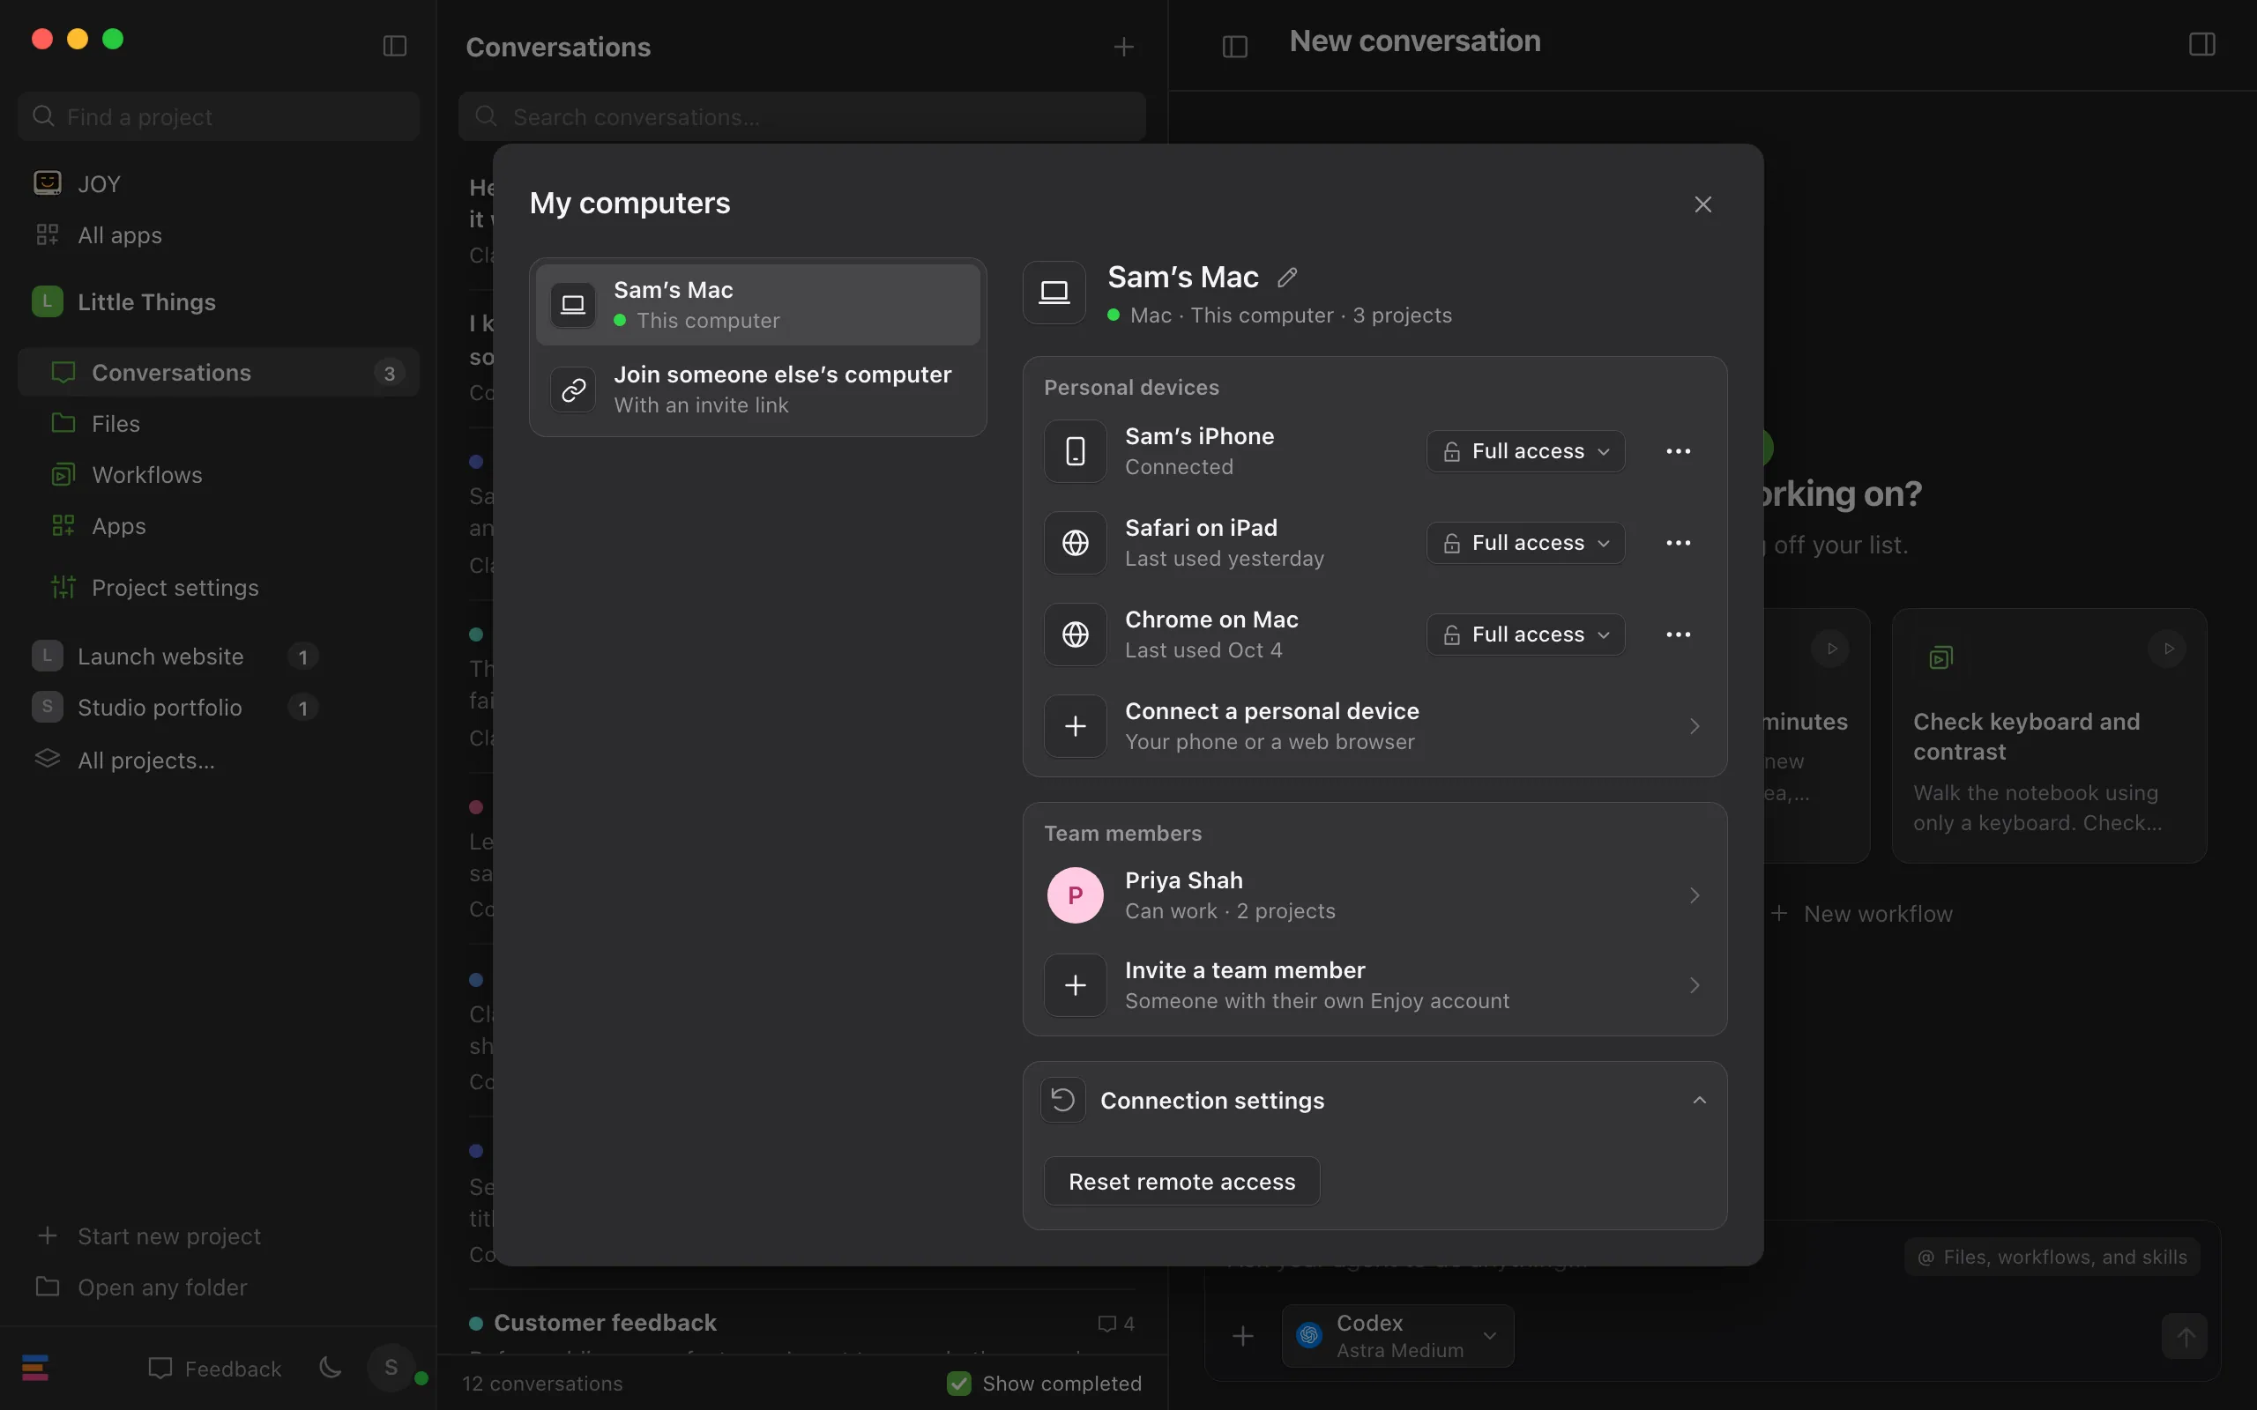The image size is (2257, 1410).
Task: Click the Search conversations field
Action: (x=802, y=116)
